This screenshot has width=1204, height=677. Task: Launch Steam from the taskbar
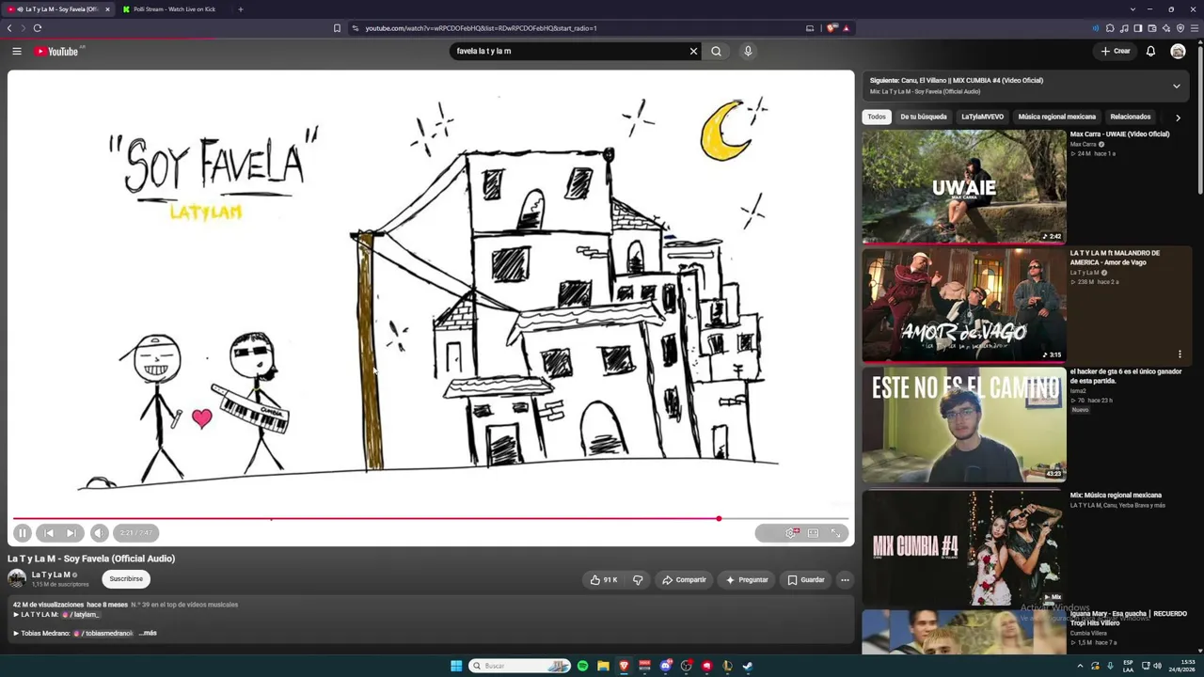(748, 666)
